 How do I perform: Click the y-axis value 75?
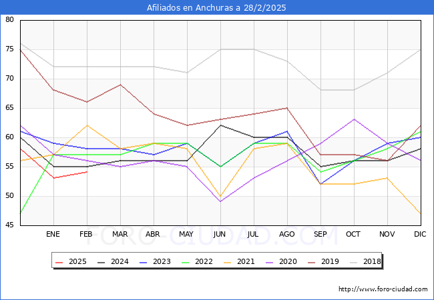[9, 49]
